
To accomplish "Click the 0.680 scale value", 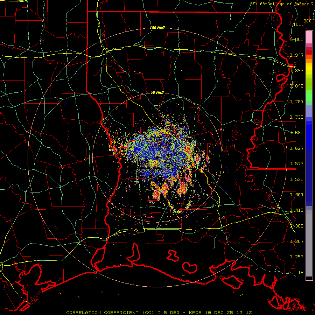I will click(296, 133).
